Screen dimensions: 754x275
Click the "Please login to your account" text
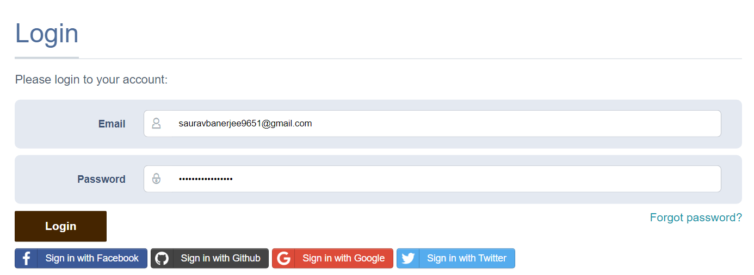pos(91,80)
